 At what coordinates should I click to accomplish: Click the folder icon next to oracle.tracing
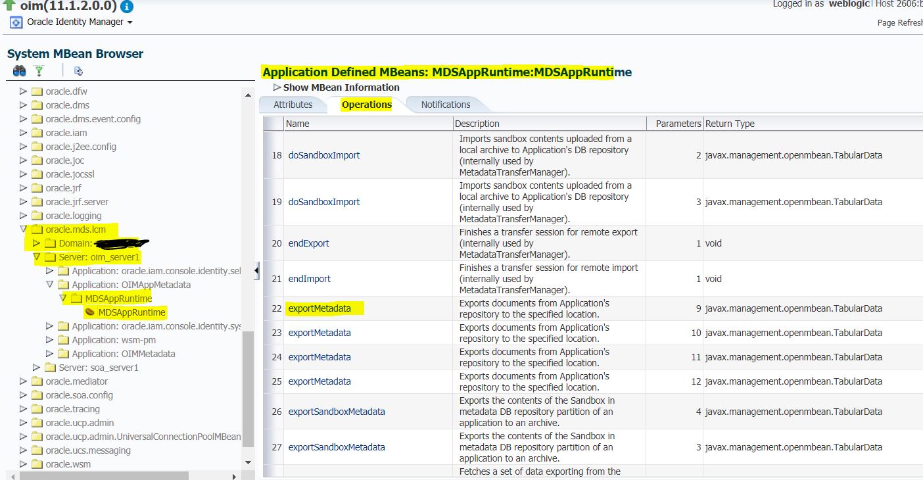[37, 409]
